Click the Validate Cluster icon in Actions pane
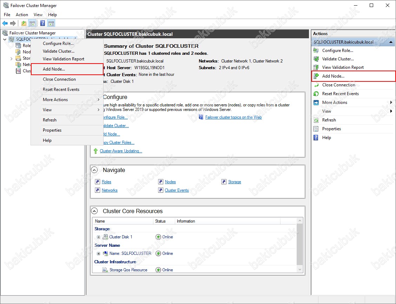The image size is (396, 304). click(x=316, y=59)
